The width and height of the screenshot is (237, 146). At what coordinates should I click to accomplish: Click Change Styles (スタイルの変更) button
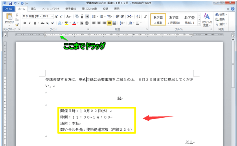[207, 20]
